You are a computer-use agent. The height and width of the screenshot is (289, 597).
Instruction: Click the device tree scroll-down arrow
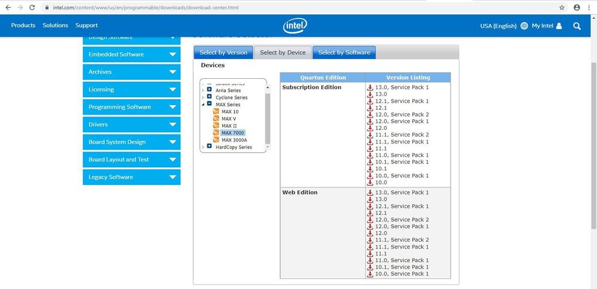(267, 146)
